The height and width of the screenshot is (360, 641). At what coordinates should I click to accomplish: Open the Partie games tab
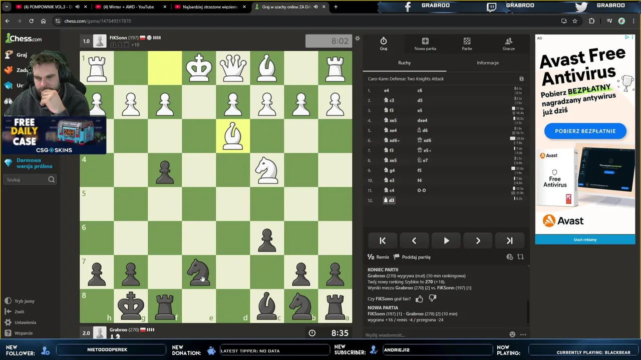(467, 44)
